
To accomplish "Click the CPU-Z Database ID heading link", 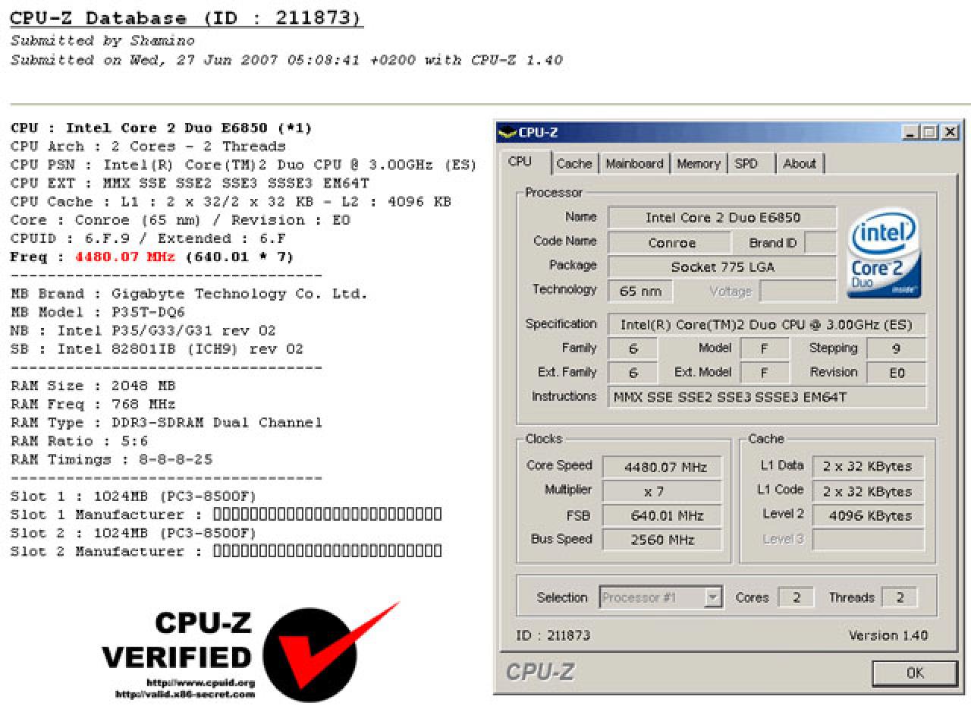I will pos(187,18).
